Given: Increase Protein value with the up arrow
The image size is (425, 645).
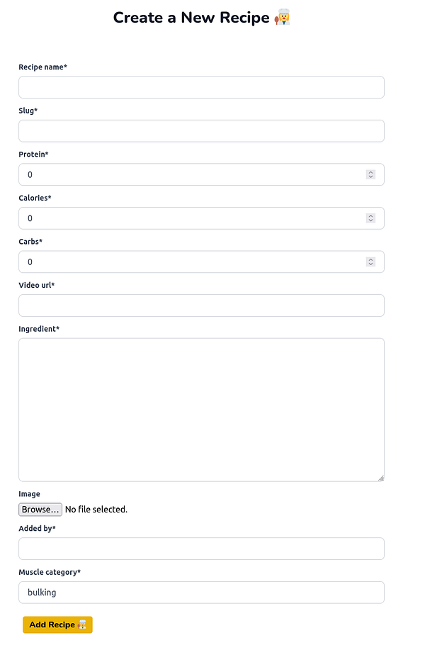Looking at the screenshot, I should [x=370, y=172].
